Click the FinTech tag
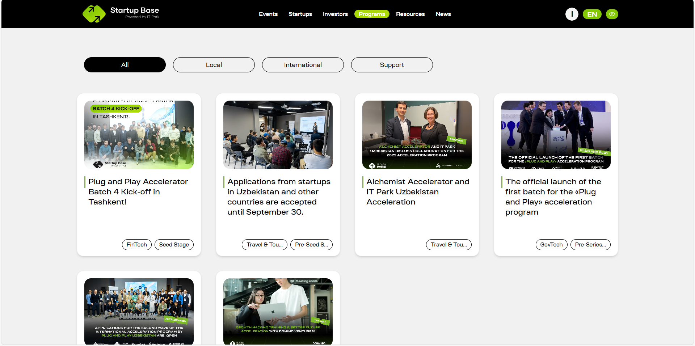The width and height of the screenshot is (695, 346). (x=137, y=245)
